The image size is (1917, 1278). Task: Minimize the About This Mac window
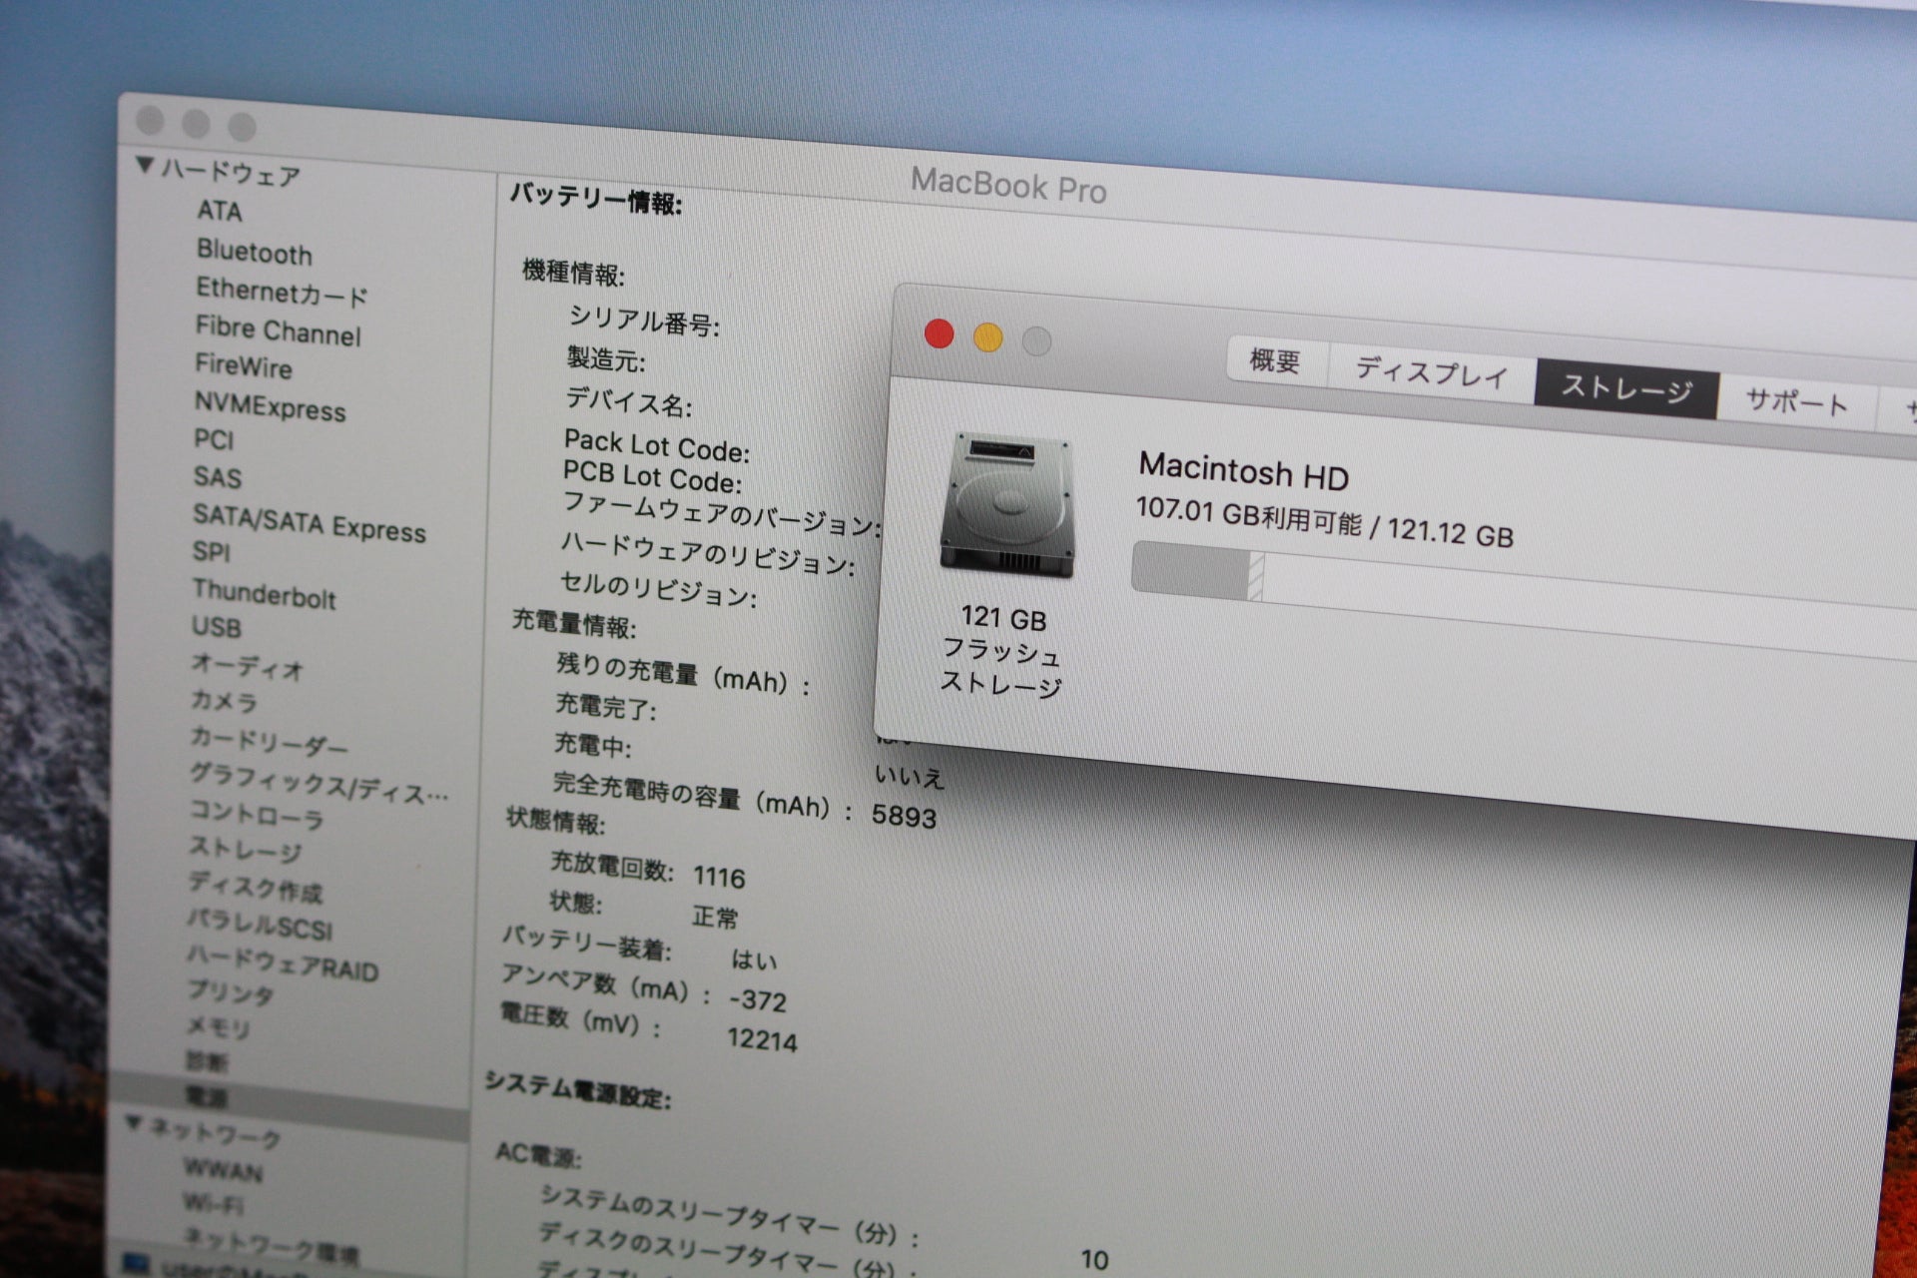987,338
